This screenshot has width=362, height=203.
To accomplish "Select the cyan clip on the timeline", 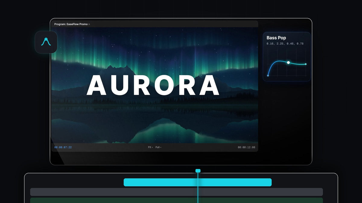I will click(198, 182).
